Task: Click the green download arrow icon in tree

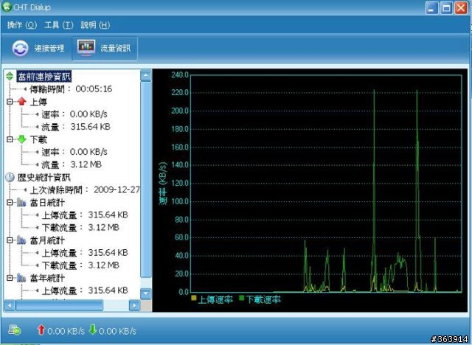Action: tap(21, 139)
